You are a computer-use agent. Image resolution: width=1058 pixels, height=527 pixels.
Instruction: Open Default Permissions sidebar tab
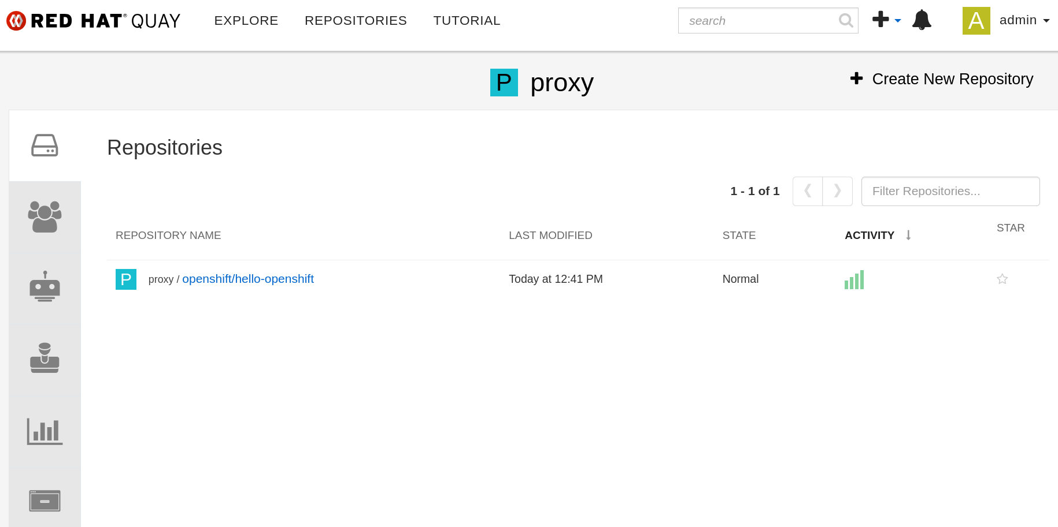[45, 358]
